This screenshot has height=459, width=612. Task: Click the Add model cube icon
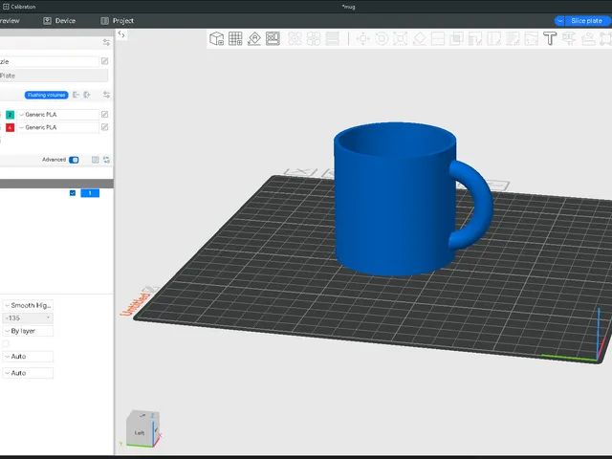pos(217,38)
